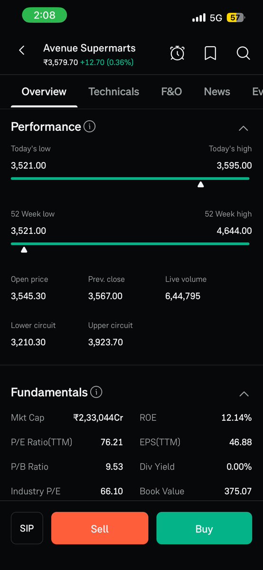Show Performance info icon

[x=89, y=126]
